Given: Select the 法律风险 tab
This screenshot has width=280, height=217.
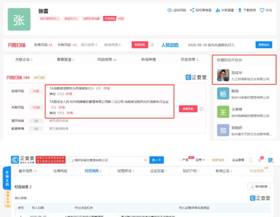Looking at the screenshot, I should [x=60, y=171].
